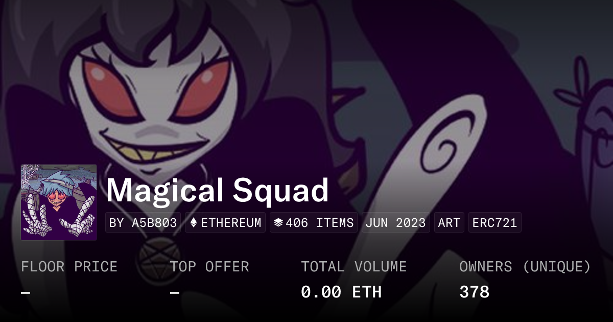
Task: Click the TOP OFFER label
Action: click(209, 267)
